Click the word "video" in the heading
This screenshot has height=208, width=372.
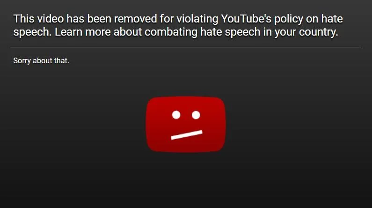(51, 19)
